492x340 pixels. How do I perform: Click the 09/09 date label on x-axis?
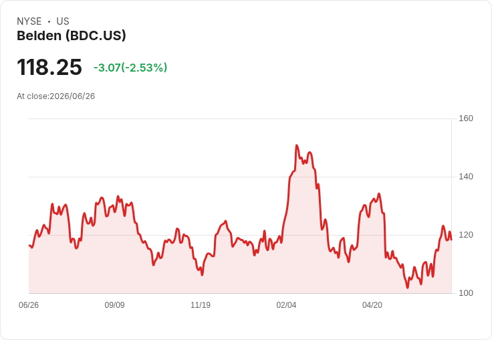114,305
